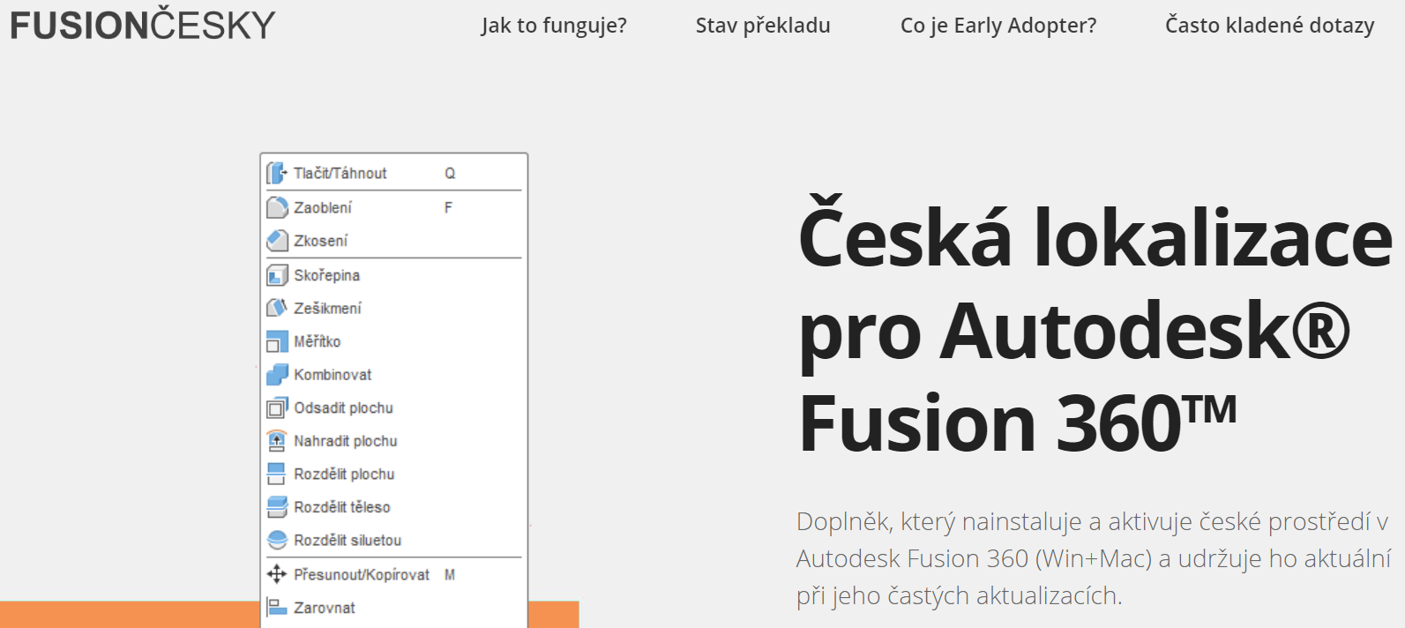Screen dimensions: 1405x628
Task: Click the Kombinovat combine icon
Action: coord(277,375)
